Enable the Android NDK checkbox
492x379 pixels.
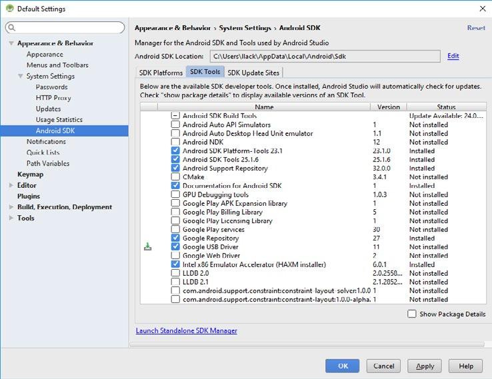tap(175, 142)
